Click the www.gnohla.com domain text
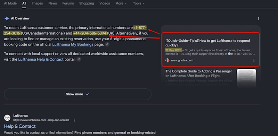Viewport: 278px width, 136px height. [x=182, y=60]
